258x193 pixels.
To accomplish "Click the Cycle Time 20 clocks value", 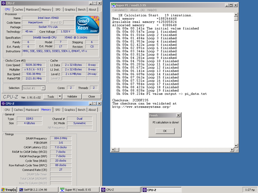I will coord(61,161).
